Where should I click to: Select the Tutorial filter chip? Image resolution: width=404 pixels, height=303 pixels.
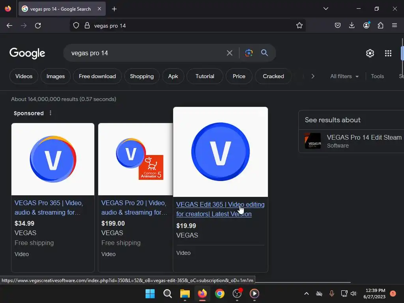click(205, 76)
